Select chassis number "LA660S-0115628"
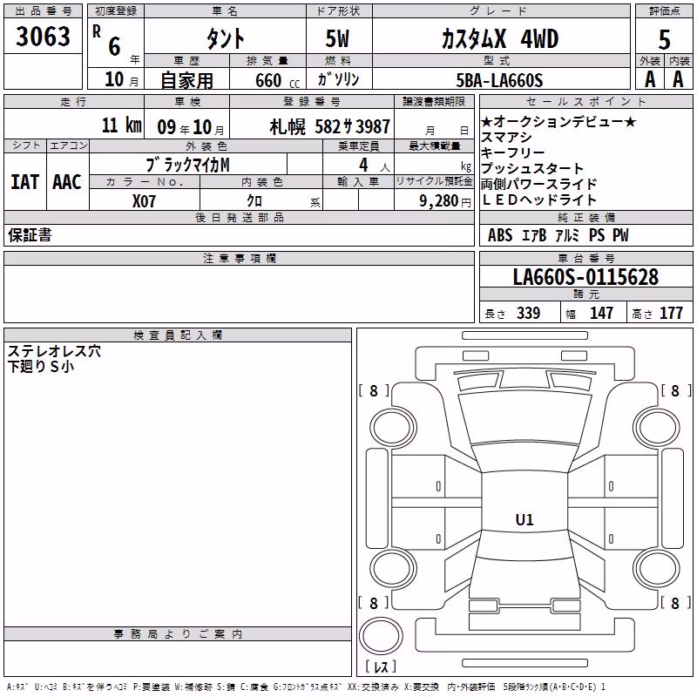Image resolution: width=697 pixels, height=697 pixels. coord(585,277)
